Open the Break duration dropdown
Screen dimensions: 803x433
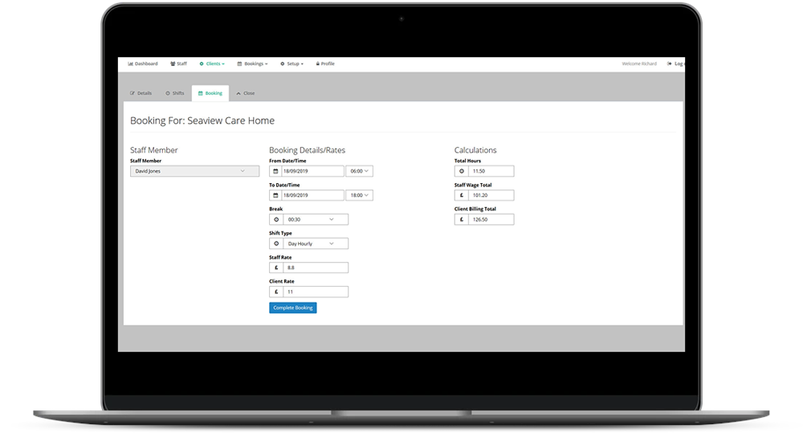(315, 219)
